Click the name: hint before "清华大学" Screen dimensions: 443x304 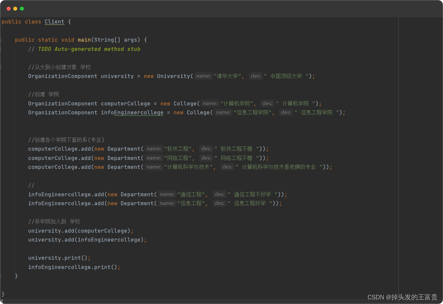(203, 76)
